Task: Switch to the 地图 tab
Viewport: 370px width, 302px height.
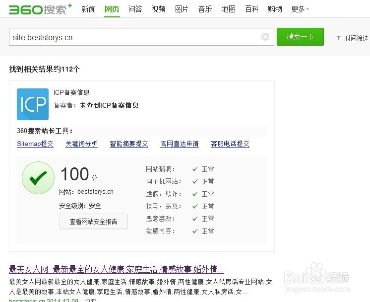Action: 229,9
